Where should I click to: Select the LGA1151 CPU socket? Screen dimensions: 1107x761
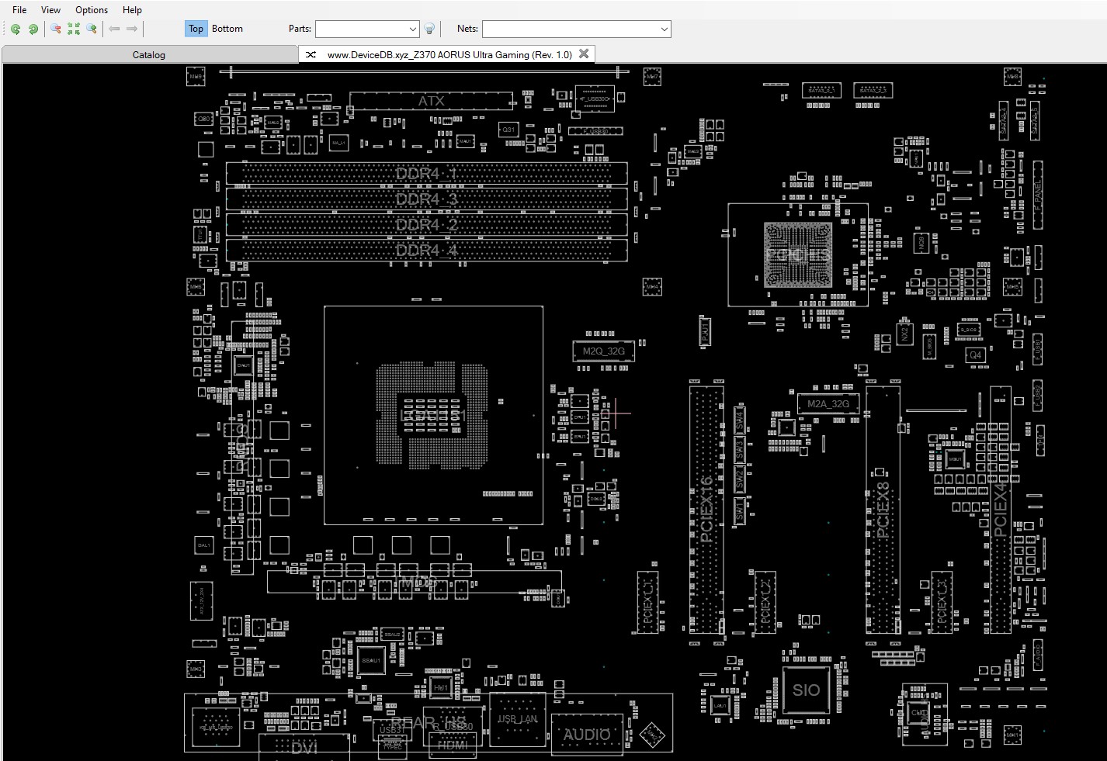click(433, 415)
